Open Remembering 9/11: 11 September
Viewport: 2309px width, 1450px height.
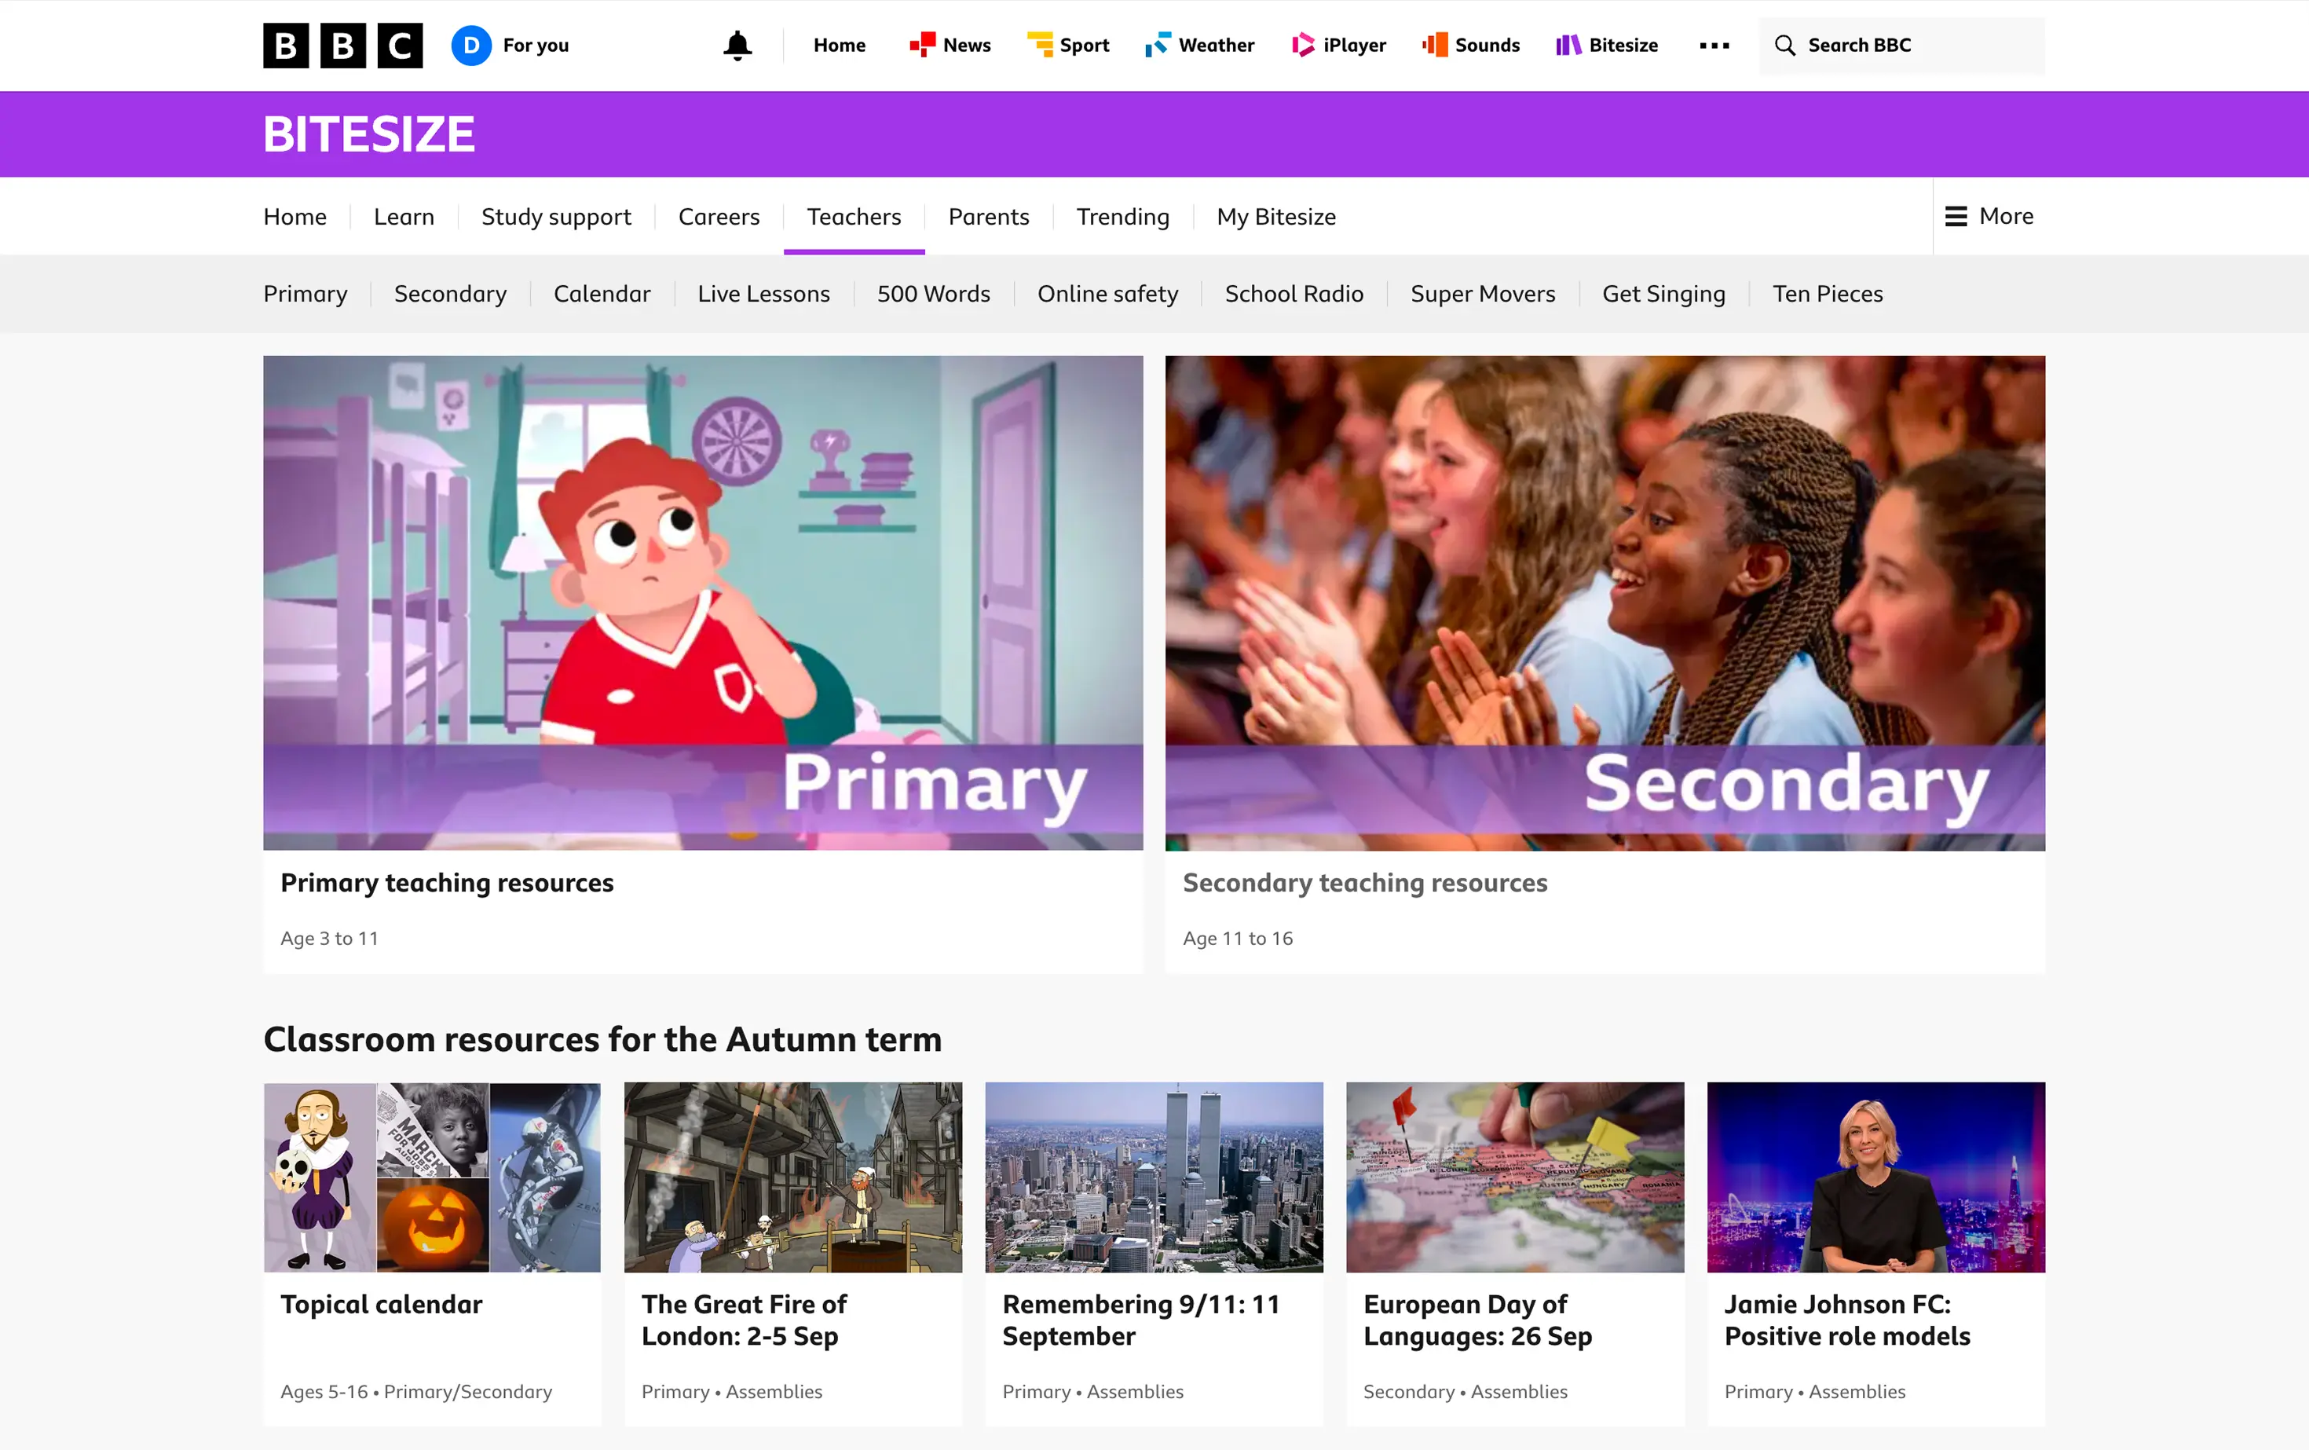(x=1141, y=1320)
